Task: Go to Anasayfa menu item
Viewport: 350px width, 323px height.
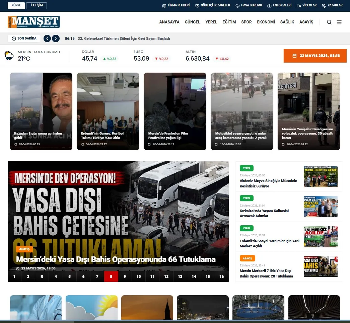Action: coord(169,22)
